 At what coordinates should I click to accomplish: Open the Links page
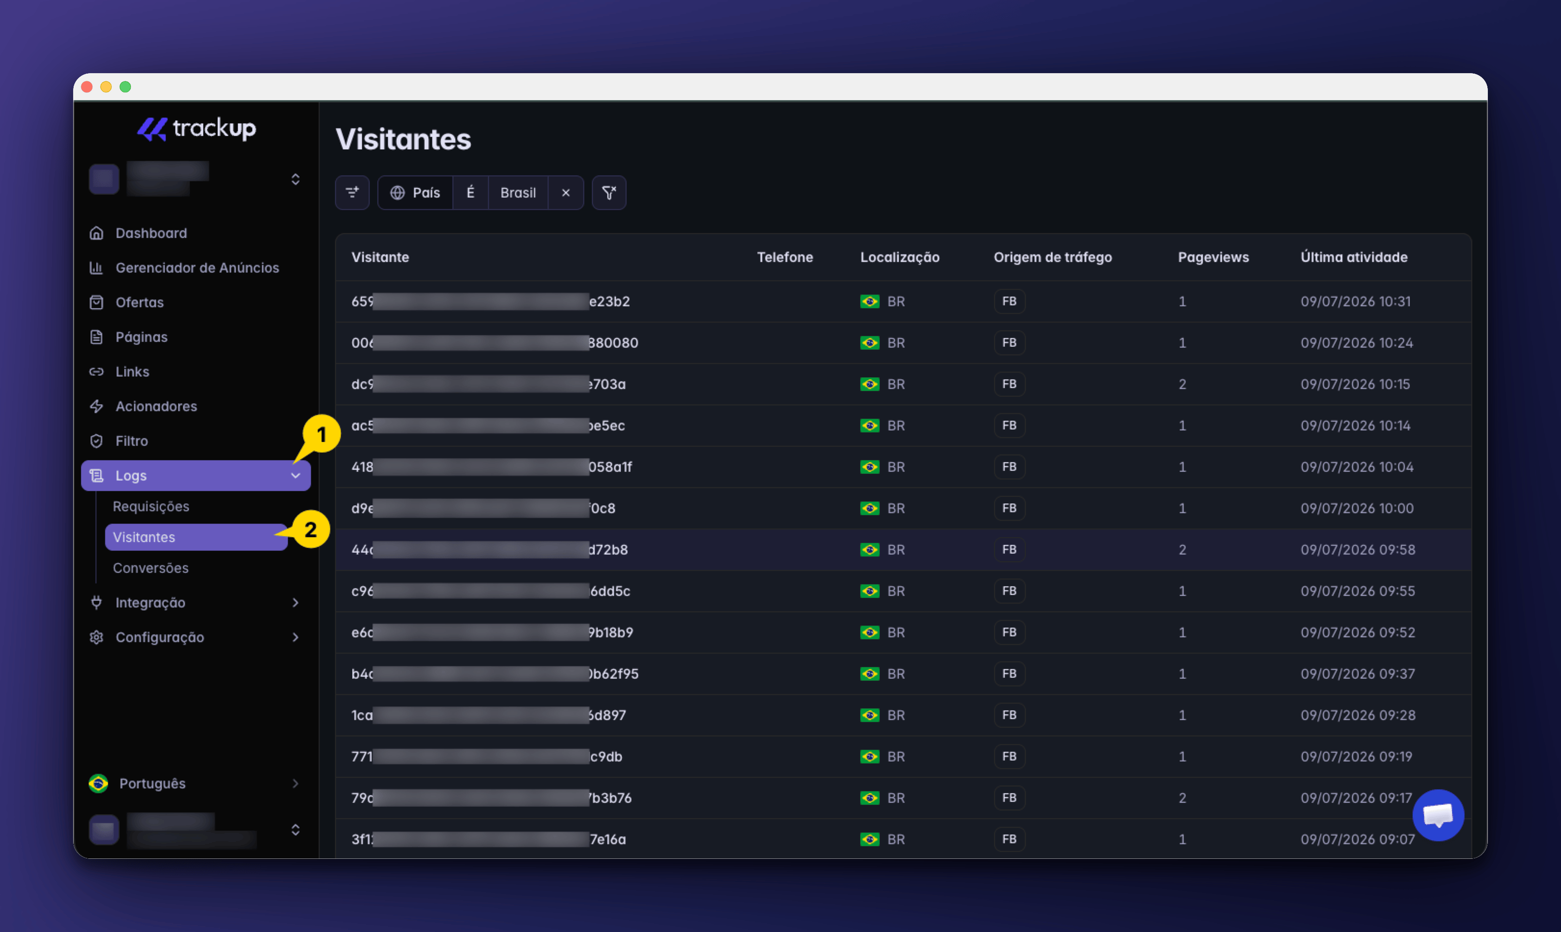(x=195, y=371)
